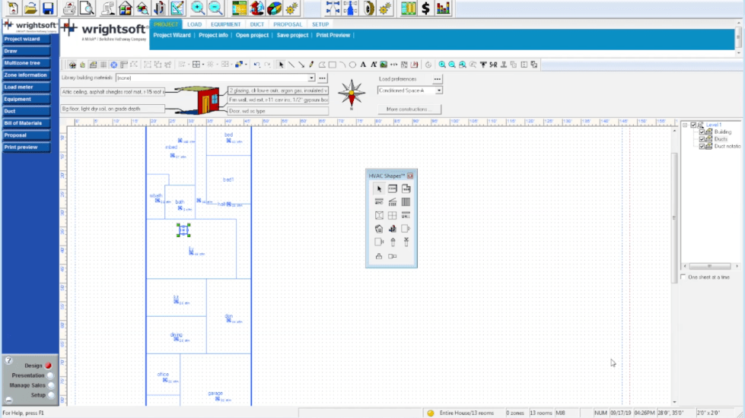This screenshot has height=418, width=745.
Task: Collapse the Level 1 tree node
Action: (x=685, y=125)
